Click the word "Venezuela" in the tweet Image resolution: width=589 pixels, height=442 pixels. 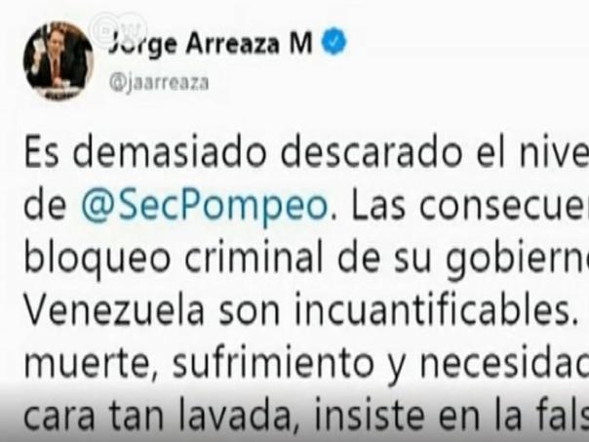[114, 311]
